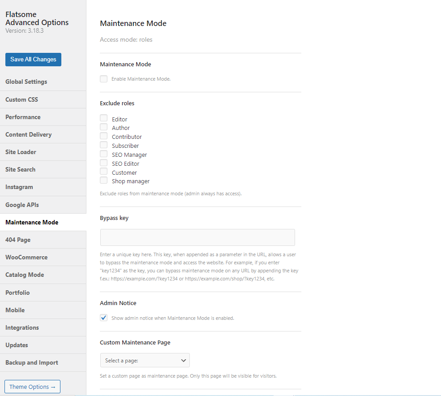Click the 'Access mode: roles' text

[126, 40]
